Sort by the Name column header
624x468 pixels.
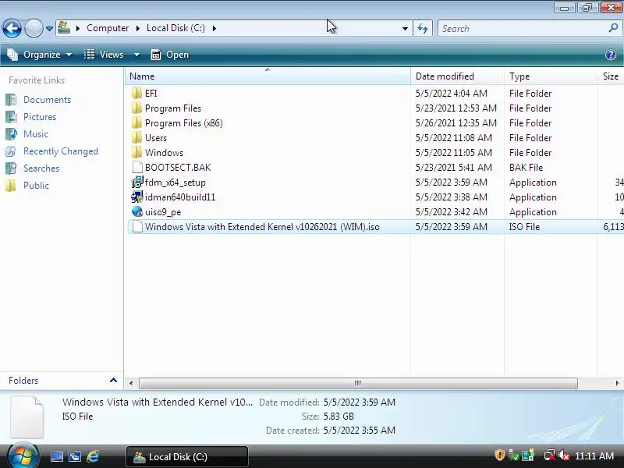click(x=268, y=76)
